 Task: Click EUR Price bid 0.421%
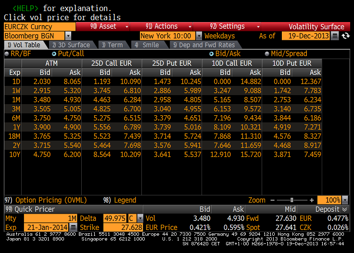(200, 228)
